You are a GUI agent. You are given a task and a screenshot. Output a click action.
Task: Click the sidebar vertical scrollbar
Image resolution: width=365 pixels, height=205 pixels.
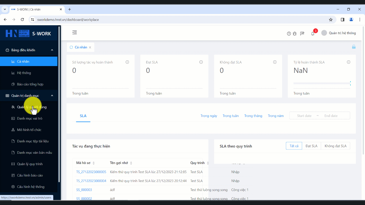[x=59, y=104]
